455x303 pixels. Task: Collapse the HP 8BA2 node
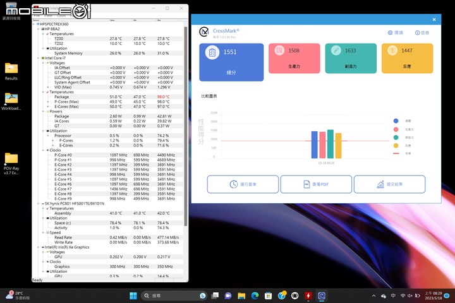click(x=39, y=29)
